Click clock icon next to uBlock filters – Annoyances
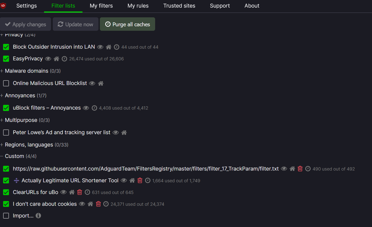Viewport: 372px width, 227px height. 94,108
